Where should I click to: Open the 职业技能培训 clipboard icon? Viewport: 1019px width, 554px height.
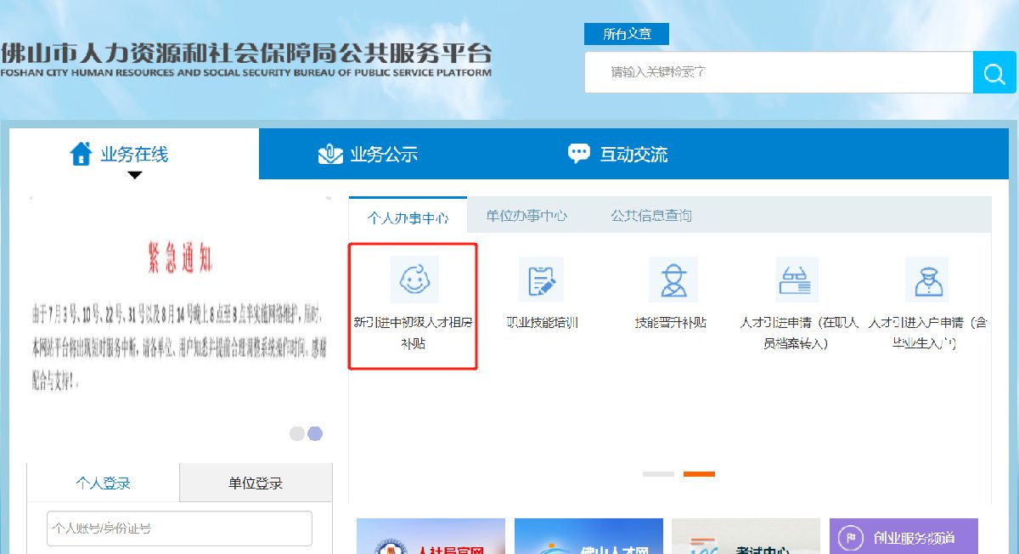tap(541, 280)
